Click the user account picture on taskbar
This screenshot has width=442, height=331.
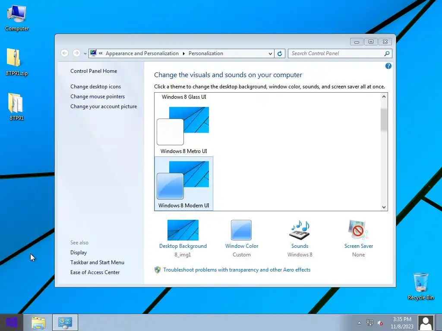click(x=426, y=323)
